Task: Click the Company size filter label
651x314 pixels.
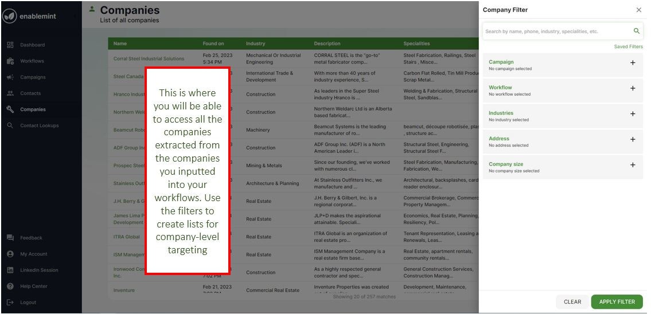Action: coord(506,164)
